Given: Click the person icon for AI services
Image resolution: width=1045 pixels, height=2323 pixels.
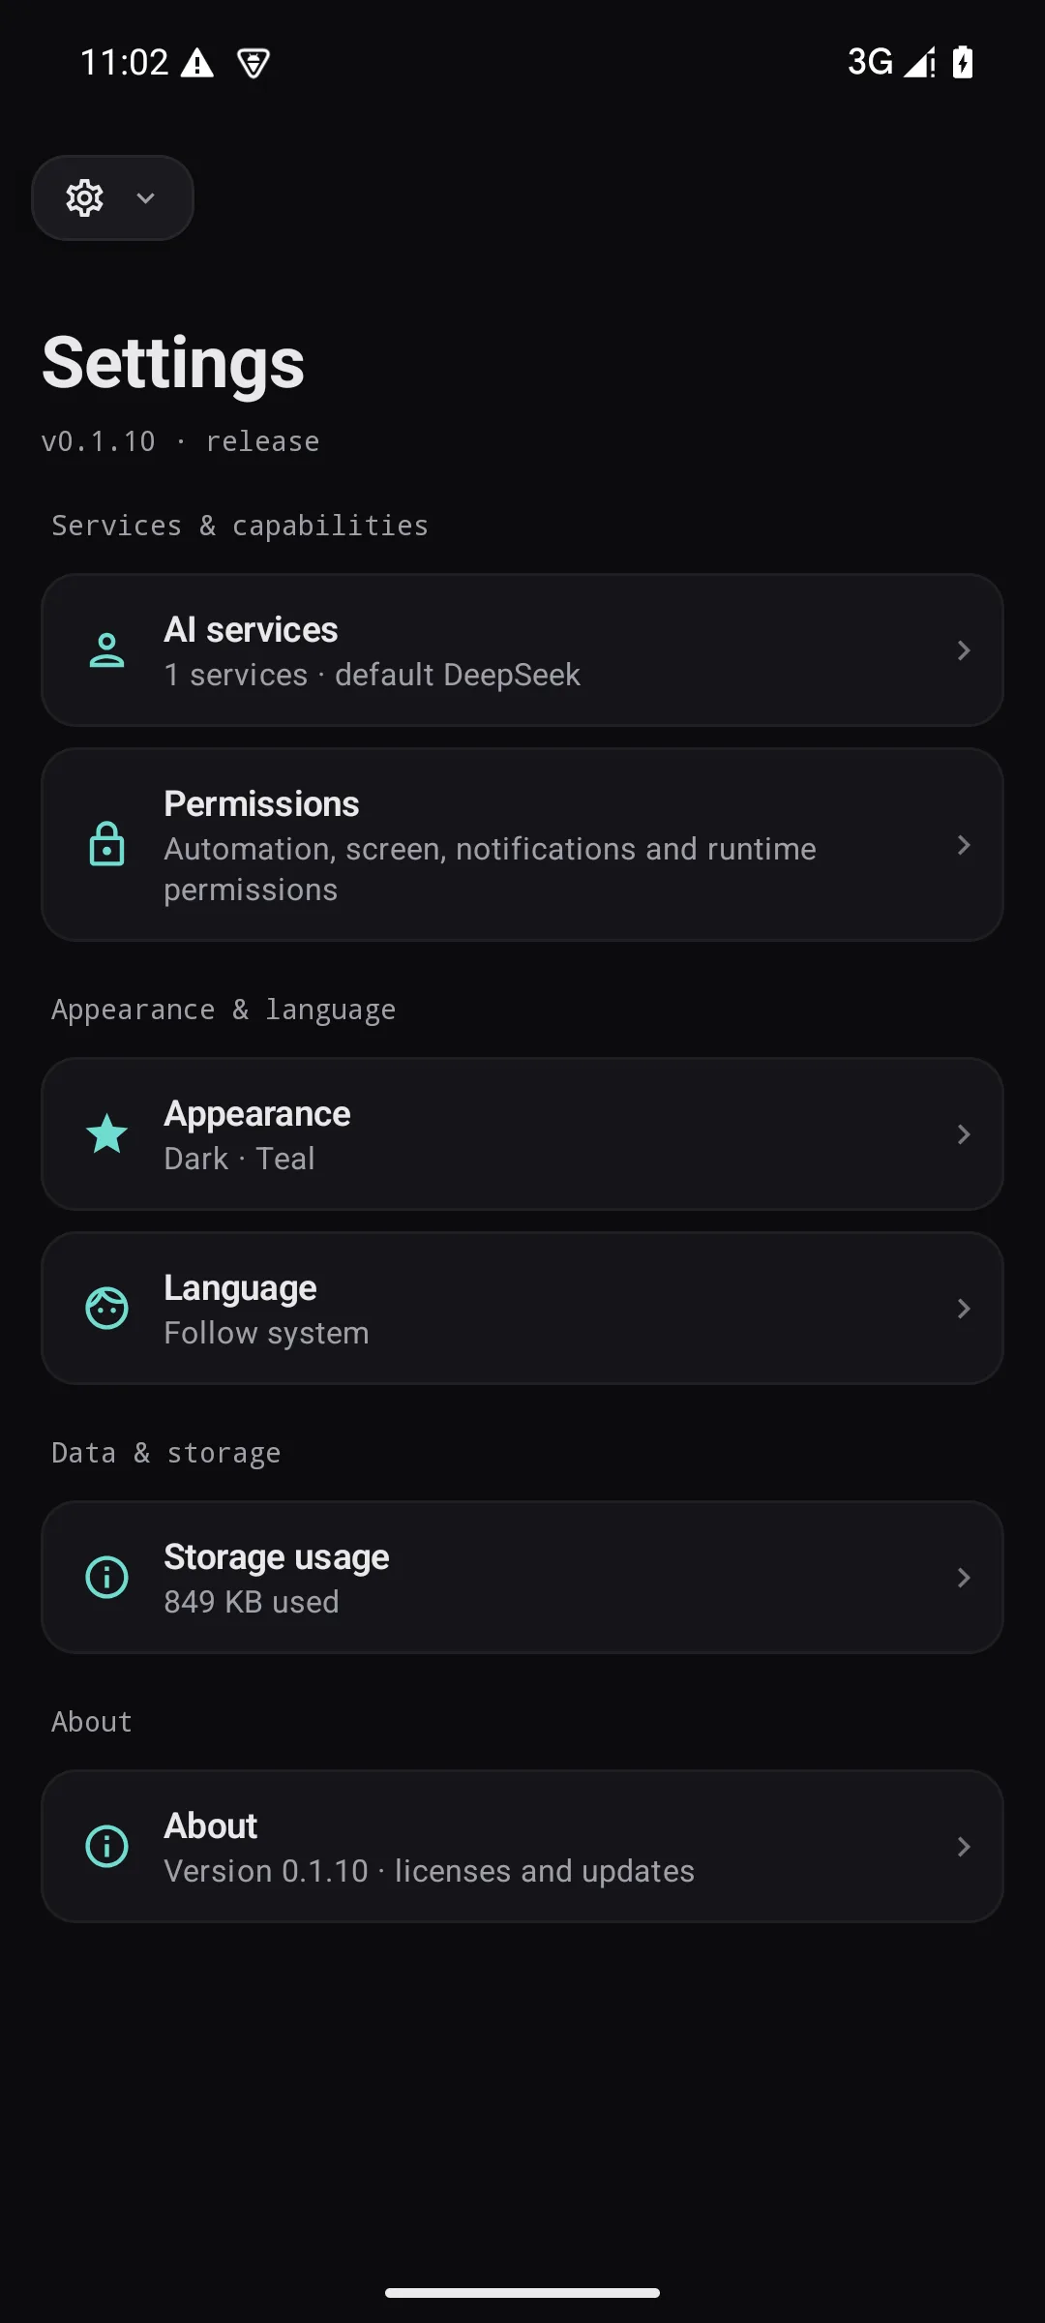Looking at the screenshot, I should [x=106, y=650].
